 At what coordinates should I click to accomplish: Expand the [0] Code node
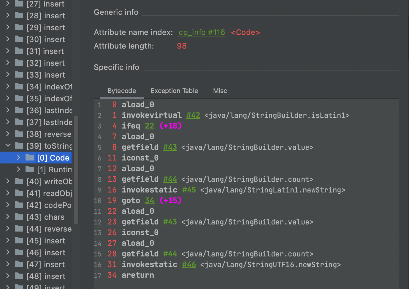point(18,157)
